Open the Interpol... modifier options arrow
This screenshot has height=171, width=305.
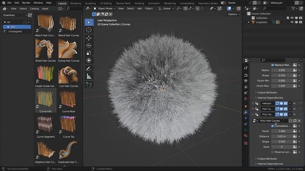[290, 104]
